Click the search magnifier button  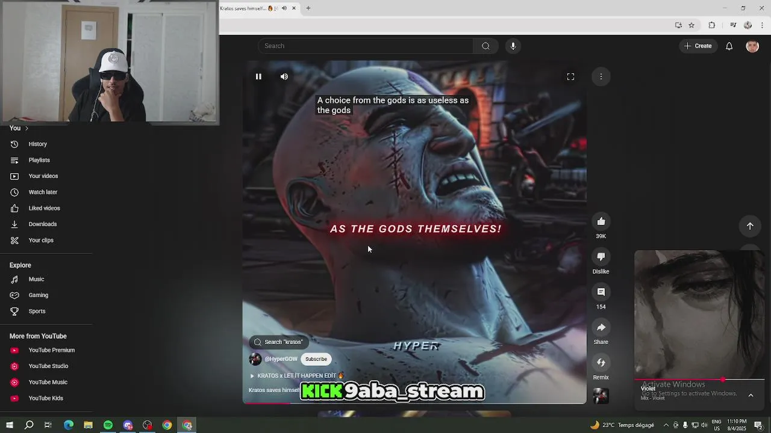tap(485, 46)
